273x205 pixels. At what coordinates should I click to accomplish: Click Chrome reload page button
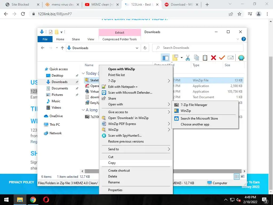tap(23, 14)
